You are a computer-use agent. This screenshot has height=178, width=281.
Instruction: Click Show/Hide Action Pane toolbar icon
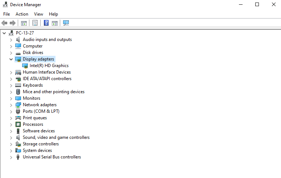55,23
